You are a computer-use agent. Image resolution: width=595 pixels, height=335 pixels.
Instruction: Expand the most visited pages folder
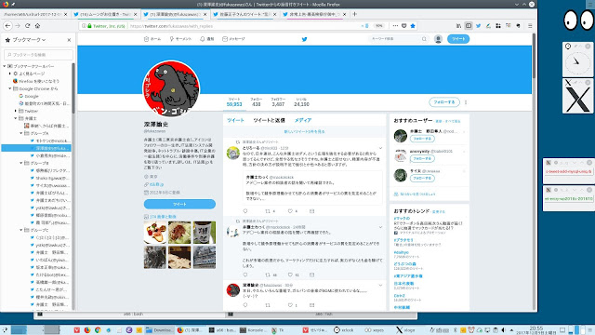coord(10,74)
